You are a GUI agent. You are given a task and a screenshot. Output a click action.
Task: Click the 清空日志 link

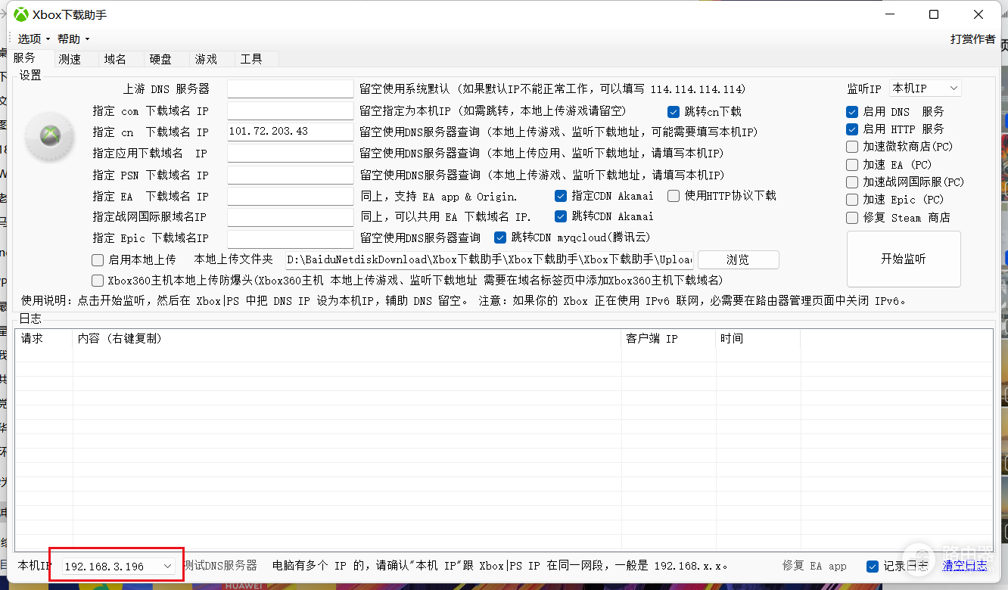pos(965,566)
